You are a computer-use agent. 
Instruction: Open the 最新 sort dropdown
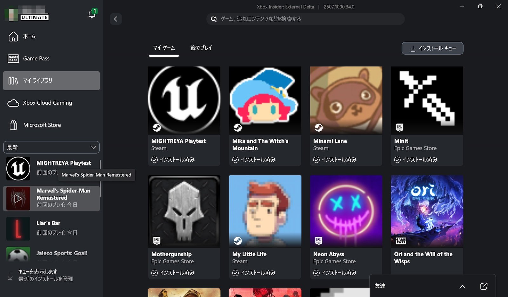click(x=51, y=147)
